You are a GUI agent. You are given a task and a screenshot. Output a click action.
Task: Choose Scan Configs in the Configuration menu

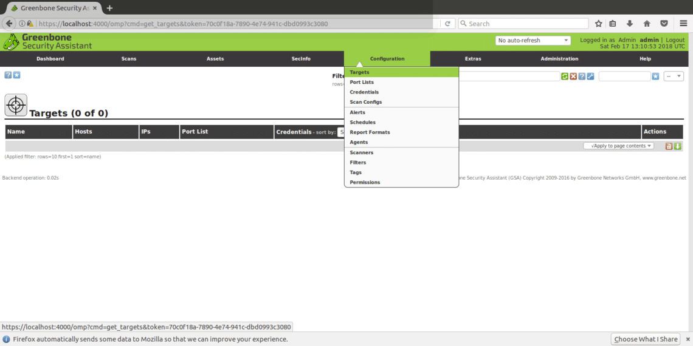click(x=365, y=102)
